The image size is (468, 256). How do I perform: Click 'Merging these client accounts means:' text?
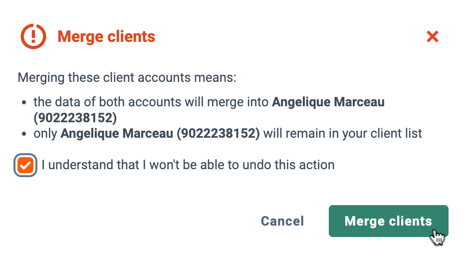pos(127,77)
